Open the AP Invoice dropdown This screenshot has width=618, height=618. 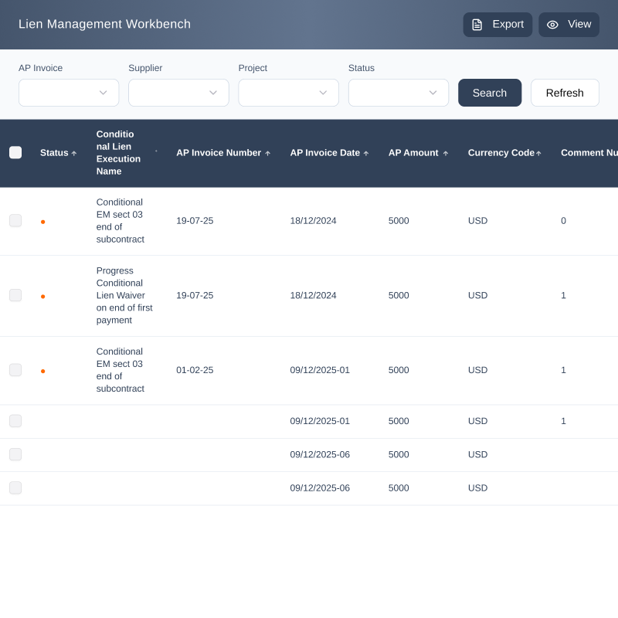pyautogui.click(x=69, y=93)
